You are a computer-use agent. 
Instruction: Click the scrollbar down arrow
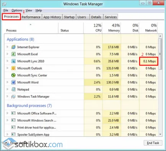(x=160, y=134)
